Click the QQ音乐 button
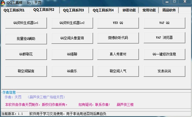The height and width of the screenshot is (117, 192). (x=72, y=71)
